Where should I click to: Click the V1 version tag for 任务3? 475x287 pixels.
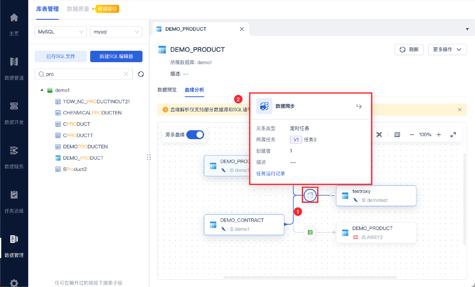click(x=296, y=140)
